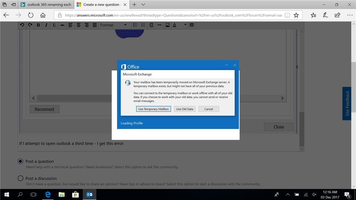Image resolution: width=356 pixels, height=200 pixels.
Task: Click the Use Old Data button
Action: coord(185,109)
